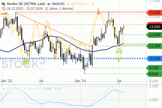Click the green 12,600 support price tag
Image resolution: width=162 pixels, height=108 pixels.
point(154,35)
